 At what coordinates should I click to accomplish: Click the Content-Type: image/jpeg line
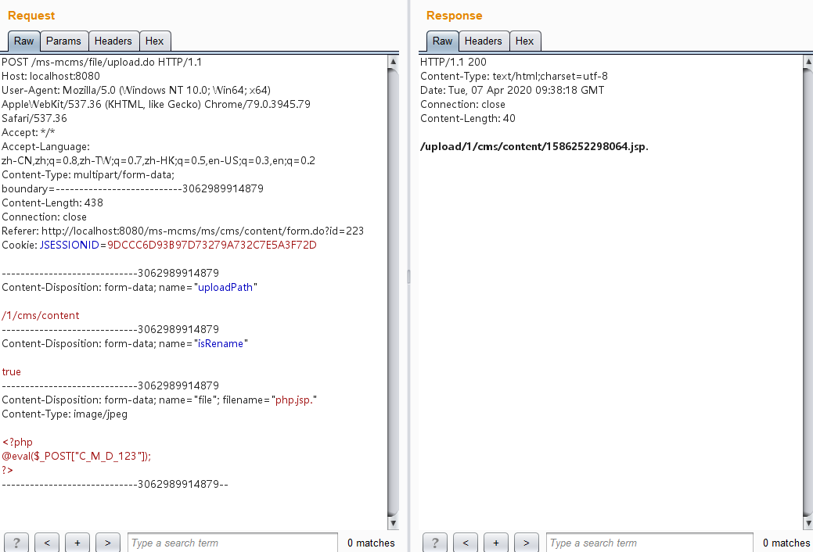[x=65, y=414]
